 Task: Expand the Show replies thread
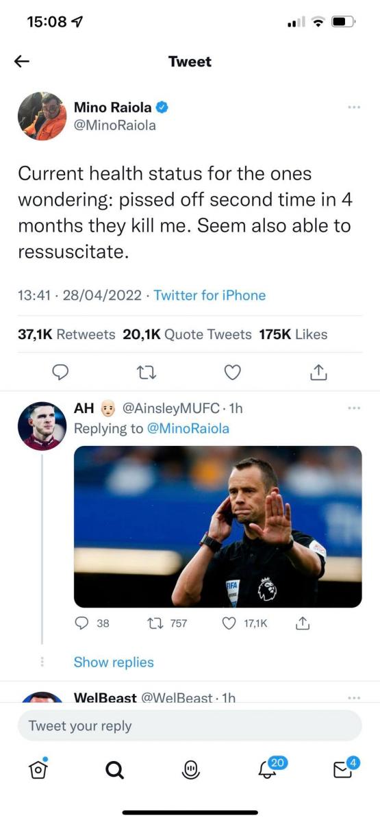click(114, 662)
